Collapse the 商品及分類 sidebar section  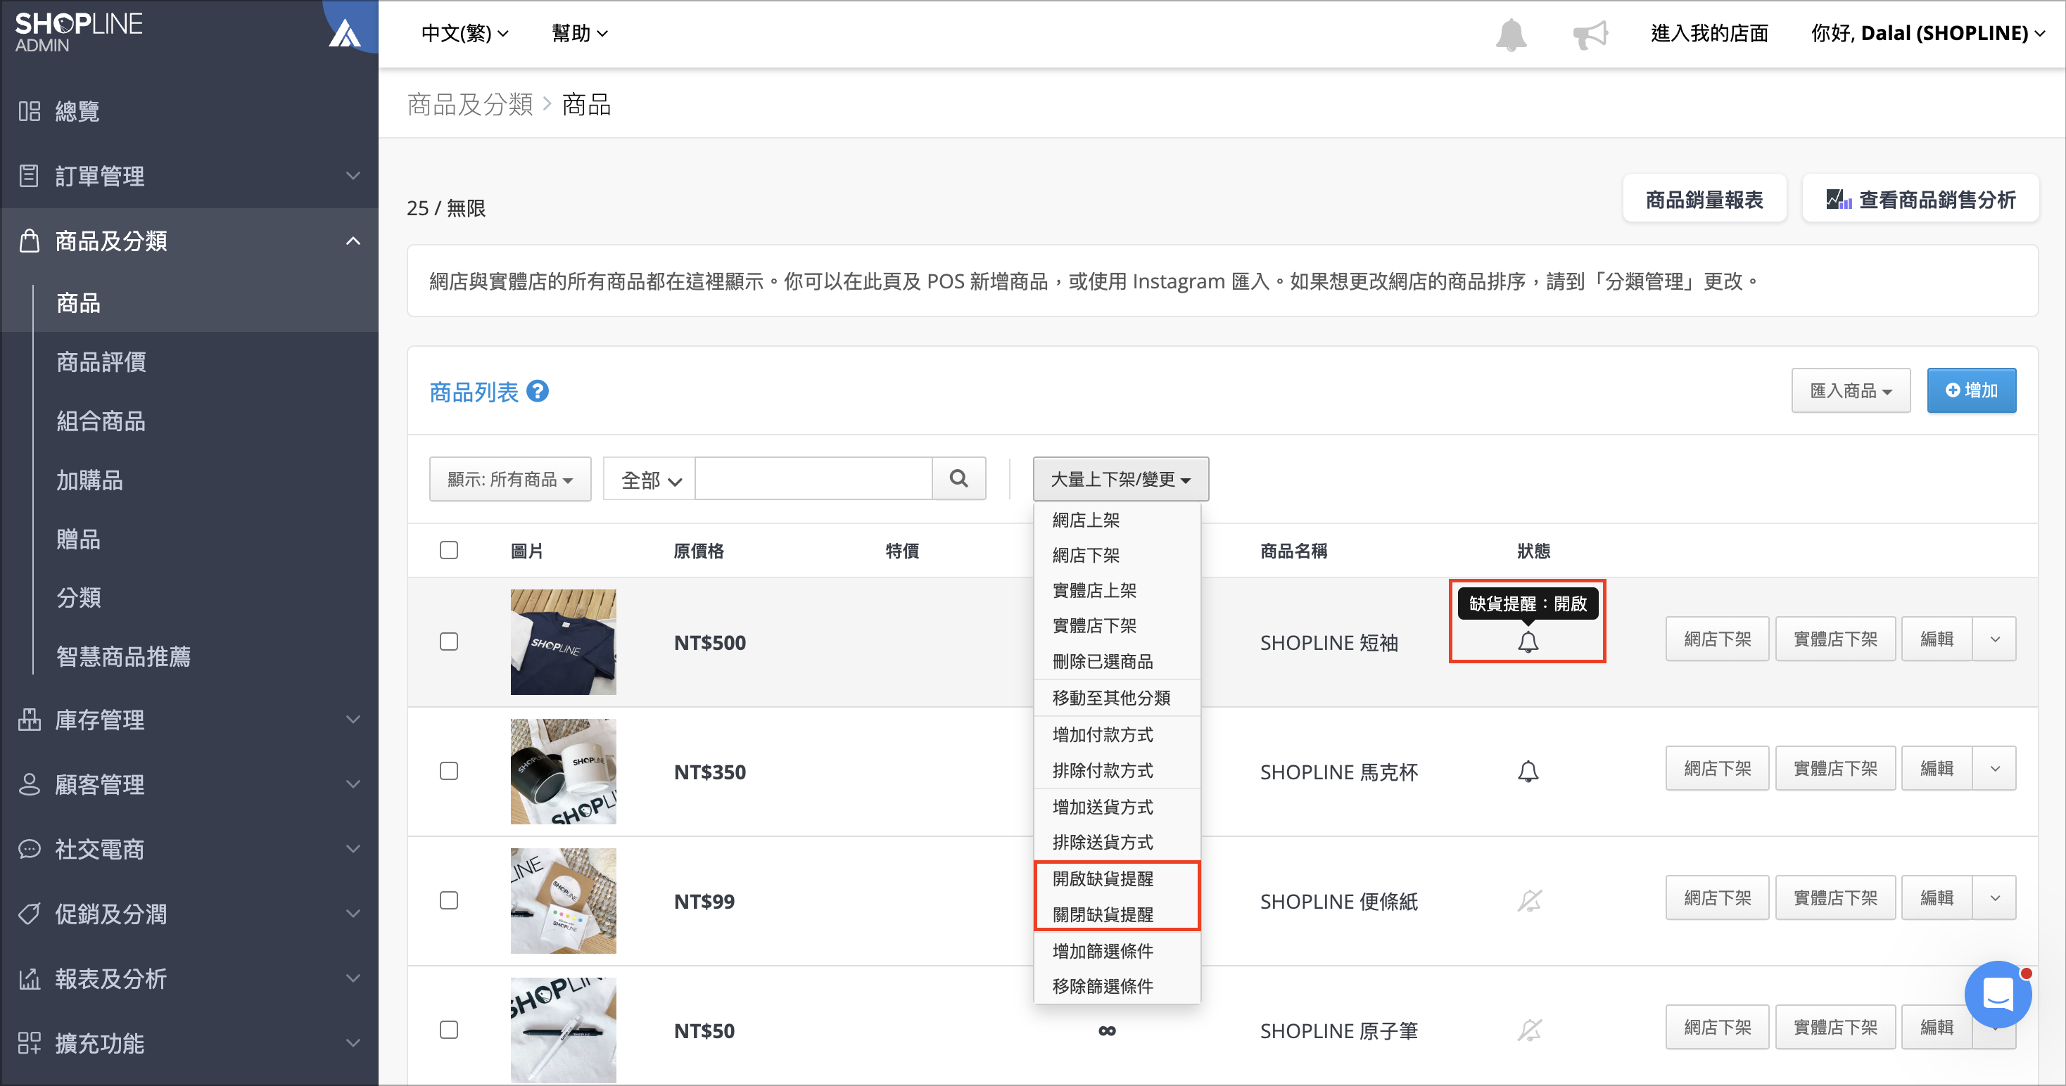click(x=353, y=241)
